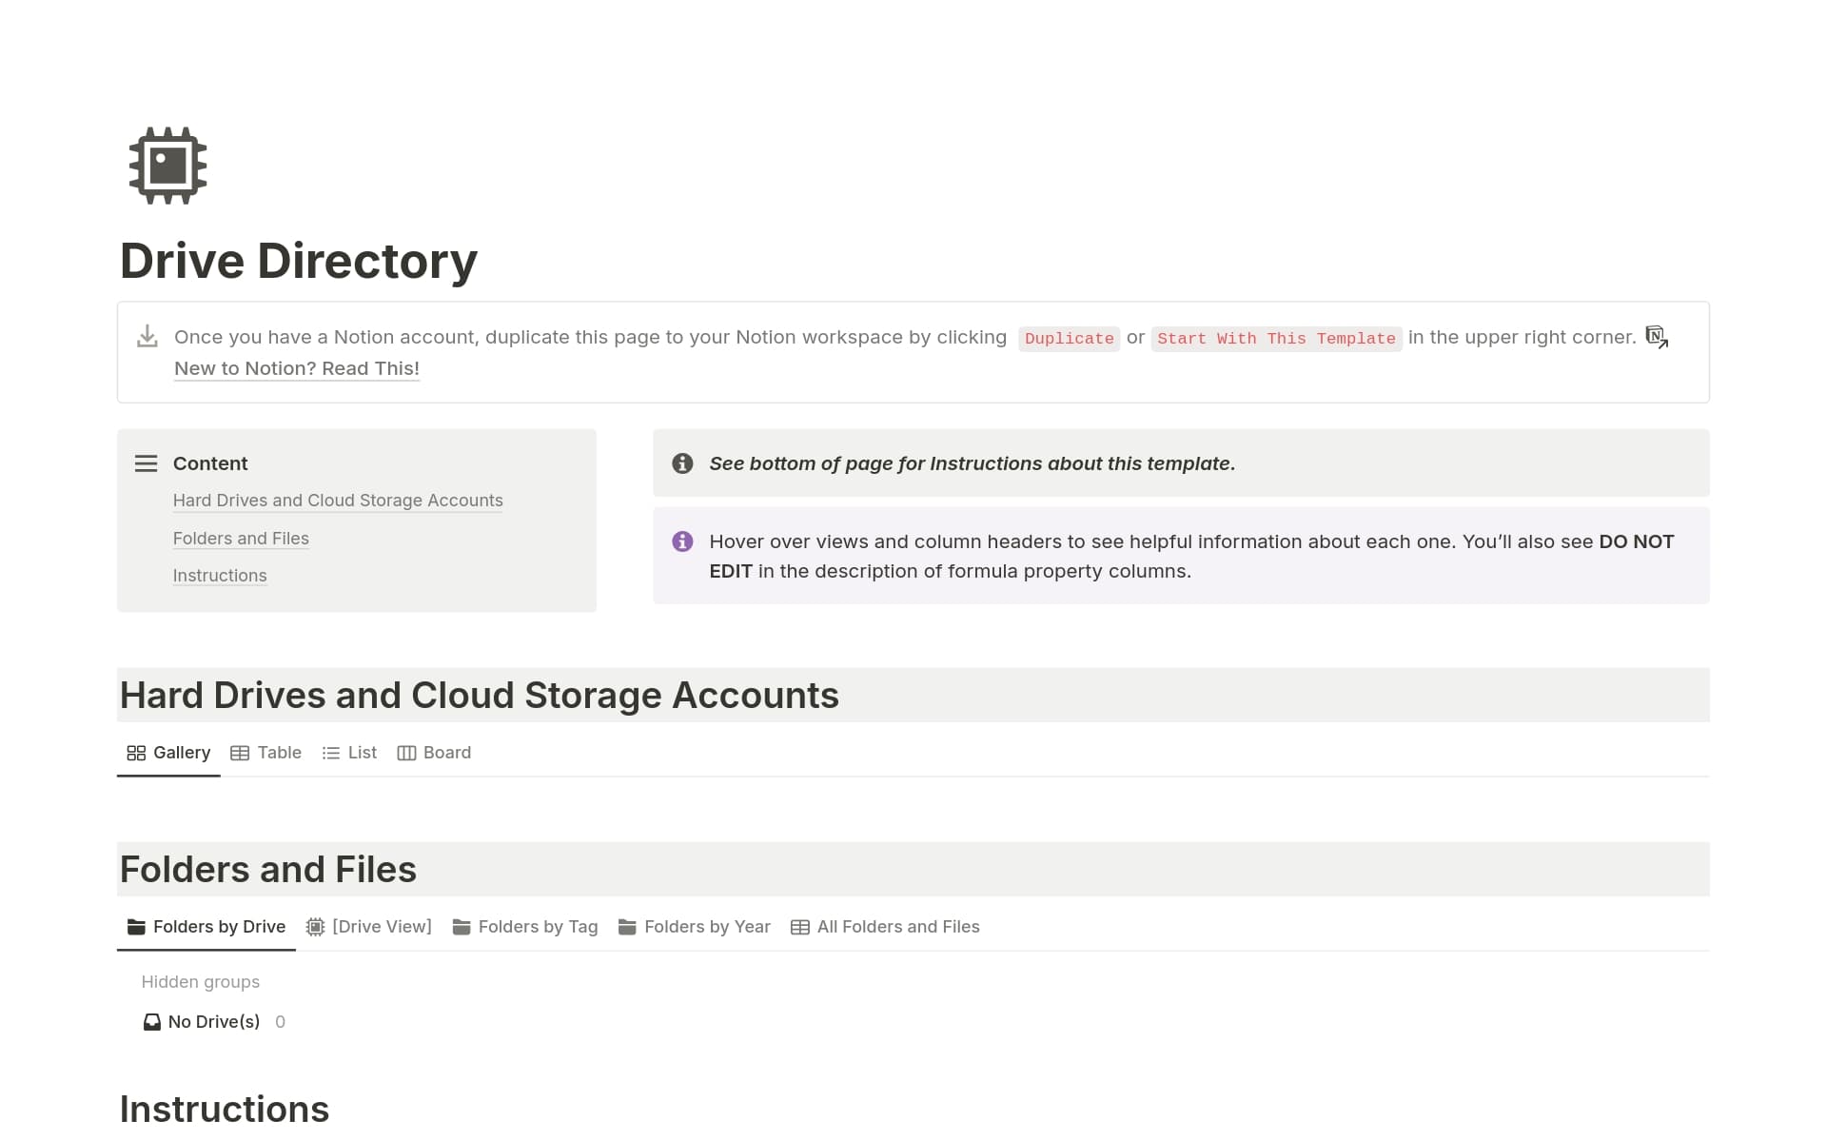Expand the No Drive(s) hidden group
Screen dimensions: 1827x1141
pos(213,1021)
